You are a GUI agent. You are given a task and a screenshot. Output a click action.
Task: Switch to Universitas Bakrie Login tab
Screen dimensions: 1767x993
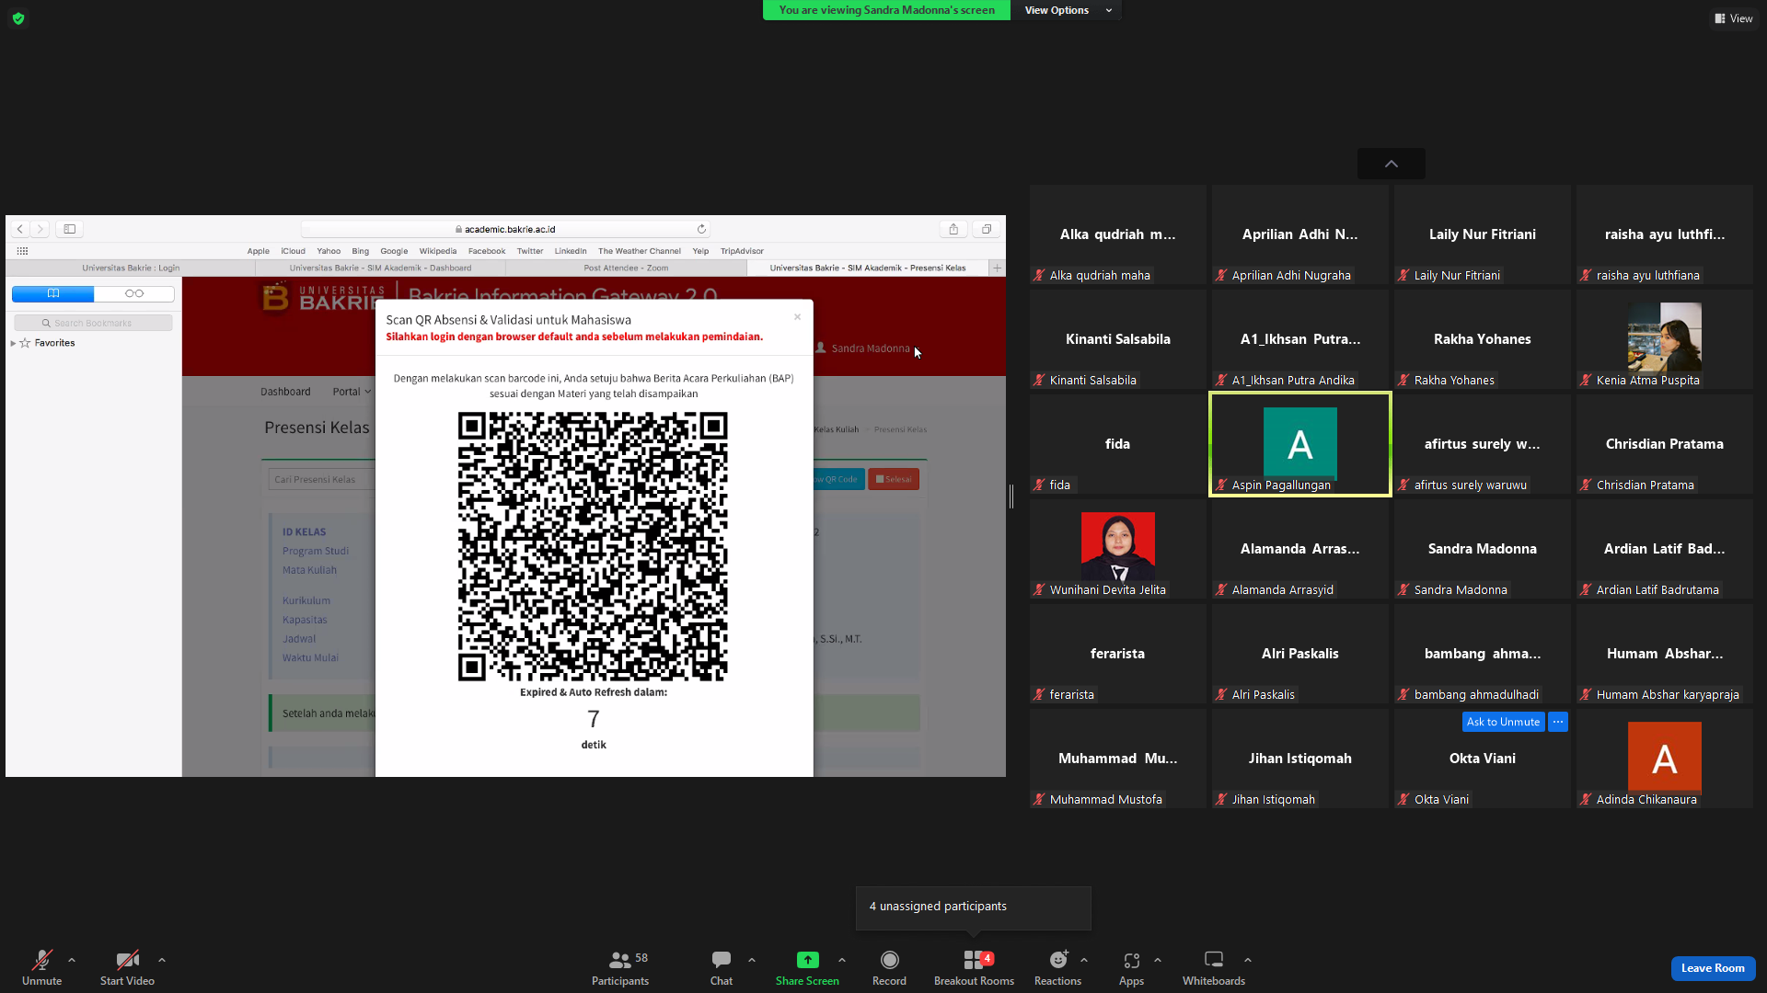click(x=131, y=268)
